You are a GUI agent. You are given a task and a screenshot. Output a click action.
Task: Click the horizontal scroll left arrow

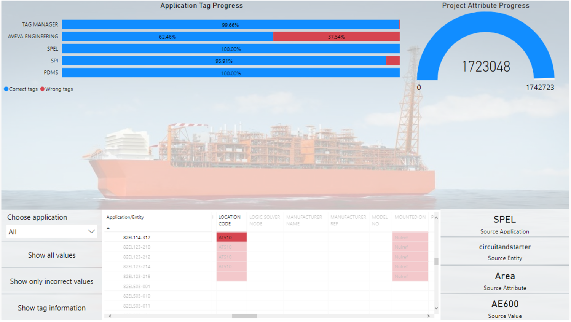coord(110,316)
